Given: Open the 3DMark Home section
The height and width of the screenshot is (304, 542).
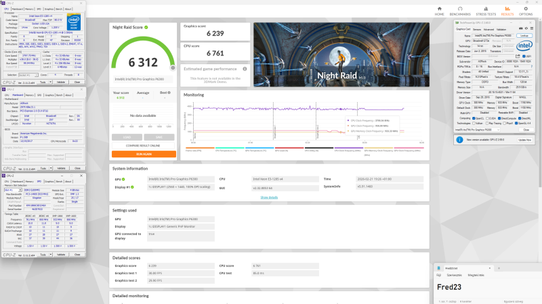Looking at the screenshot, I should coord(439,11).
